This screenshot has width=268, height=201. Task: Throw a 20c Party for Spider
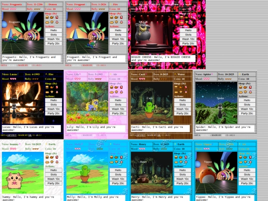point(247,114)
